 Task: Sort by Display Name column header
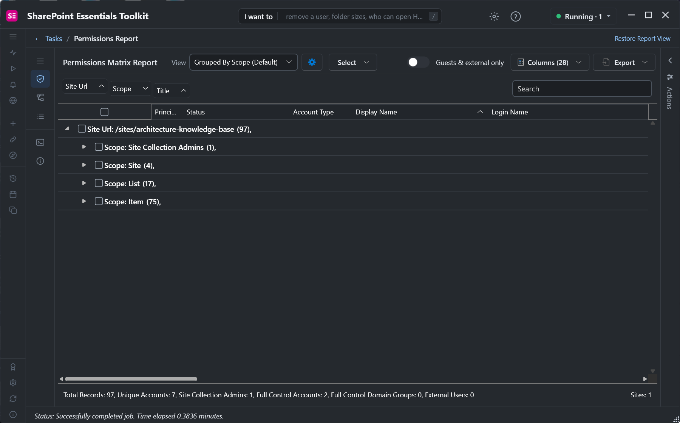click(419, 112)
